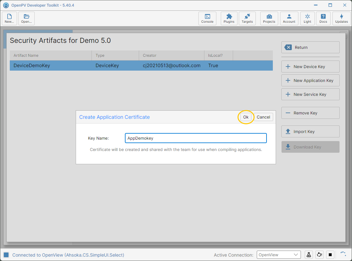Screen dimensions: 352x261
Task: Toggle the Light theme mode
Action: [x=307, y=18]
